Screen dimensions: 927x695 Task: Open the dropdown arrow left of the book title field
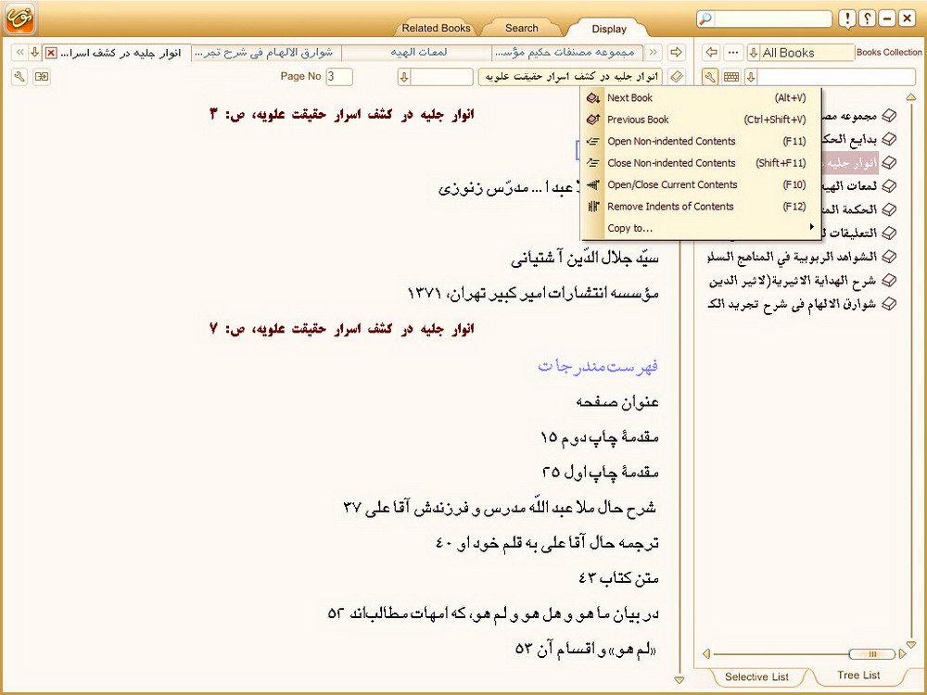[404, 77]
